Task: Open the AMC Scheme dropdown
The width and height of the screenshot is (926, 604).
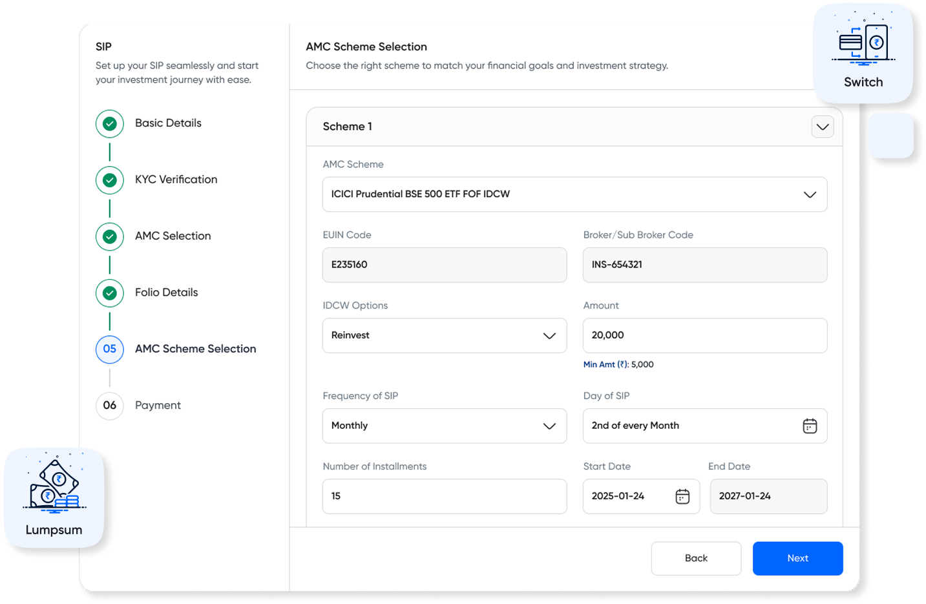Action: point(574,194)
